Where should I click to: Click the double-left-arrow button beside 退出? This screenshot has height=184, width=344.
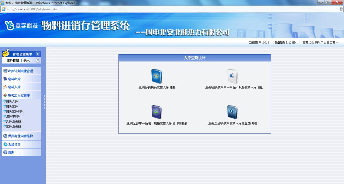point(38,60)
